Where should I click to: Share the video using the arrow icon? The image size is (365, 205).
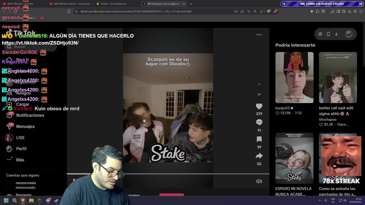[259, 156]
